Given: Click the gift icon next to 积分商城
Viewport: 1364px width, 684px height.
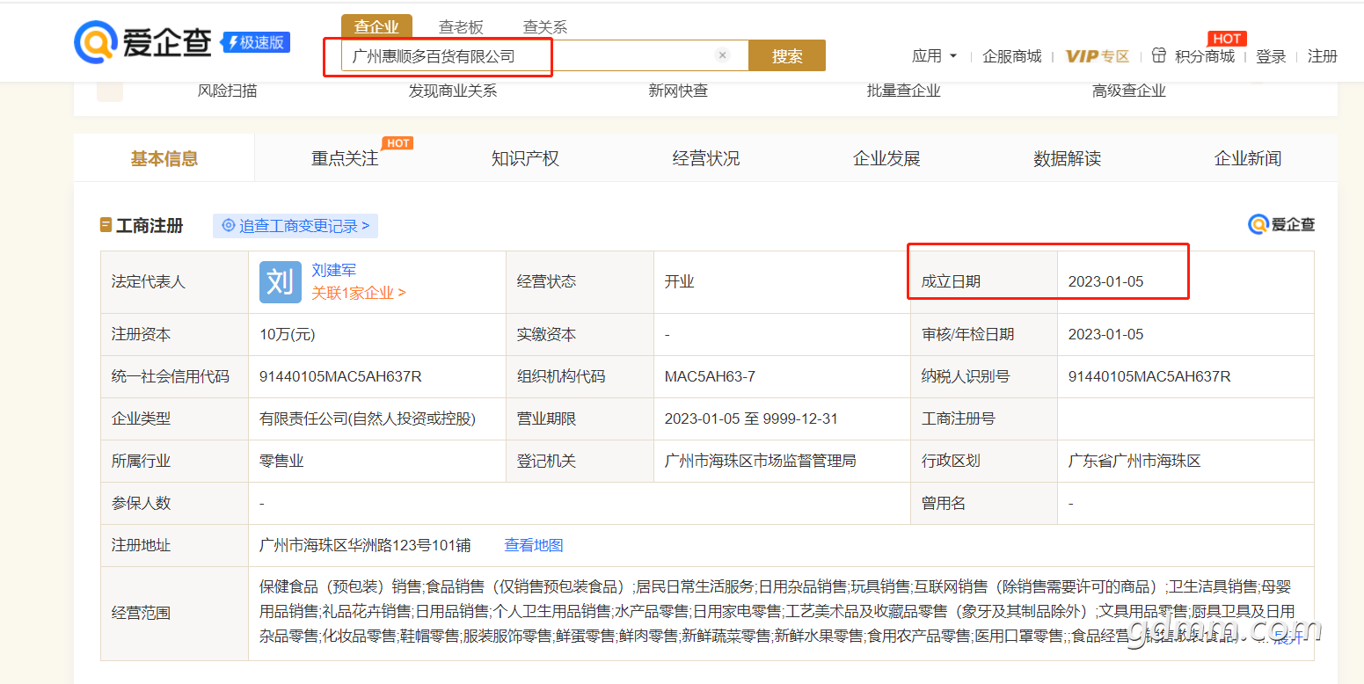Looking at the screenshot, I should [x=1159, y=55].
